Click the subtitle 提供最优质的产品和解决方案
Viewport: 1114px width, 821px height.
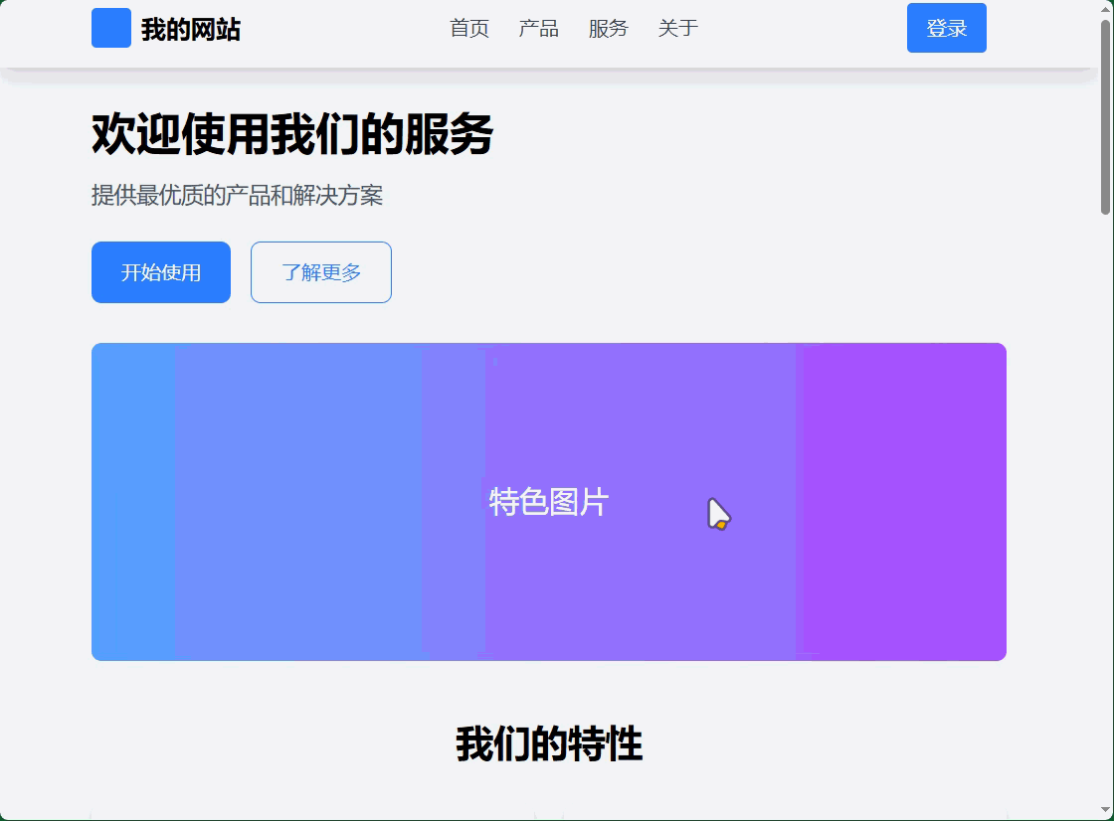pos(238,195)
